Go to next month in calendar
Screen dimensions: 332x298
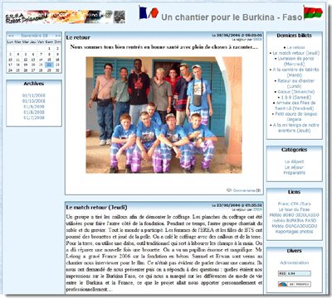pos(57,36)
